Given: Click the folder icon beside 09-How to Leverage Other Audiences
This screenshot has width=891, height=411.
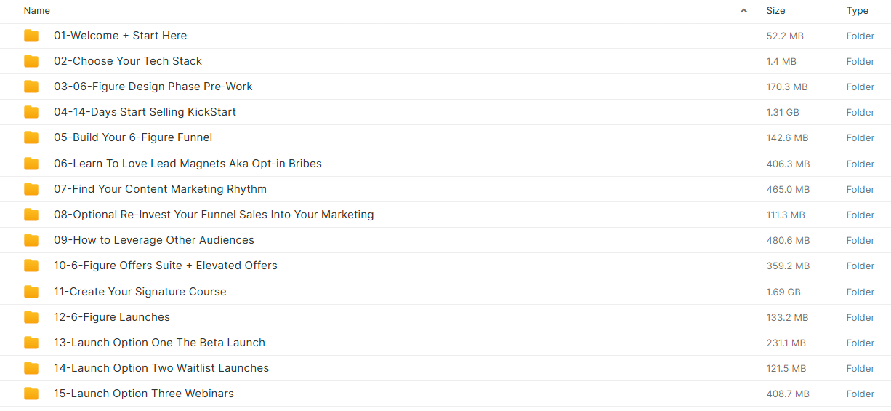Looking at the screenshot, I should coord(31,240).
